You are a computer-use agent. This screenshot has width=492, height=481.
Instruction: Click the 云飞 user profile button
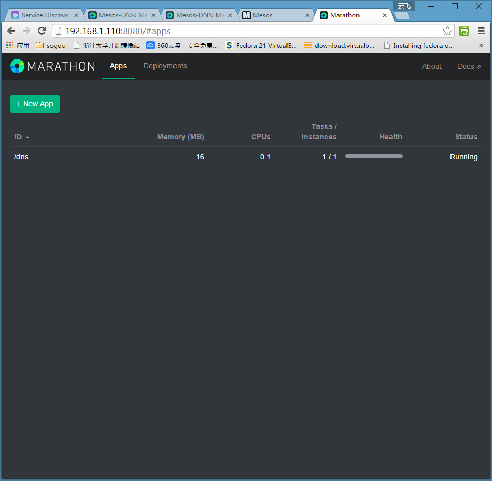coord(404,6)
